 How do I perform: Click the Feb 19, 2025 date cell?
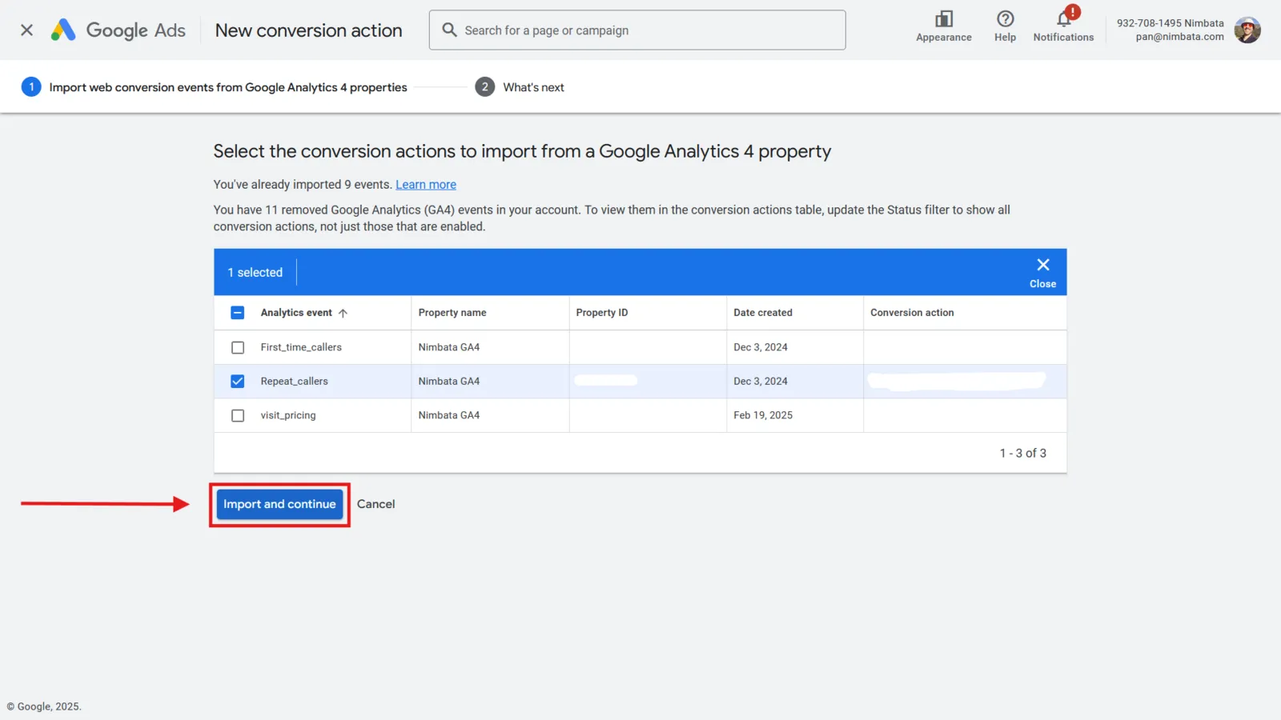763,415
